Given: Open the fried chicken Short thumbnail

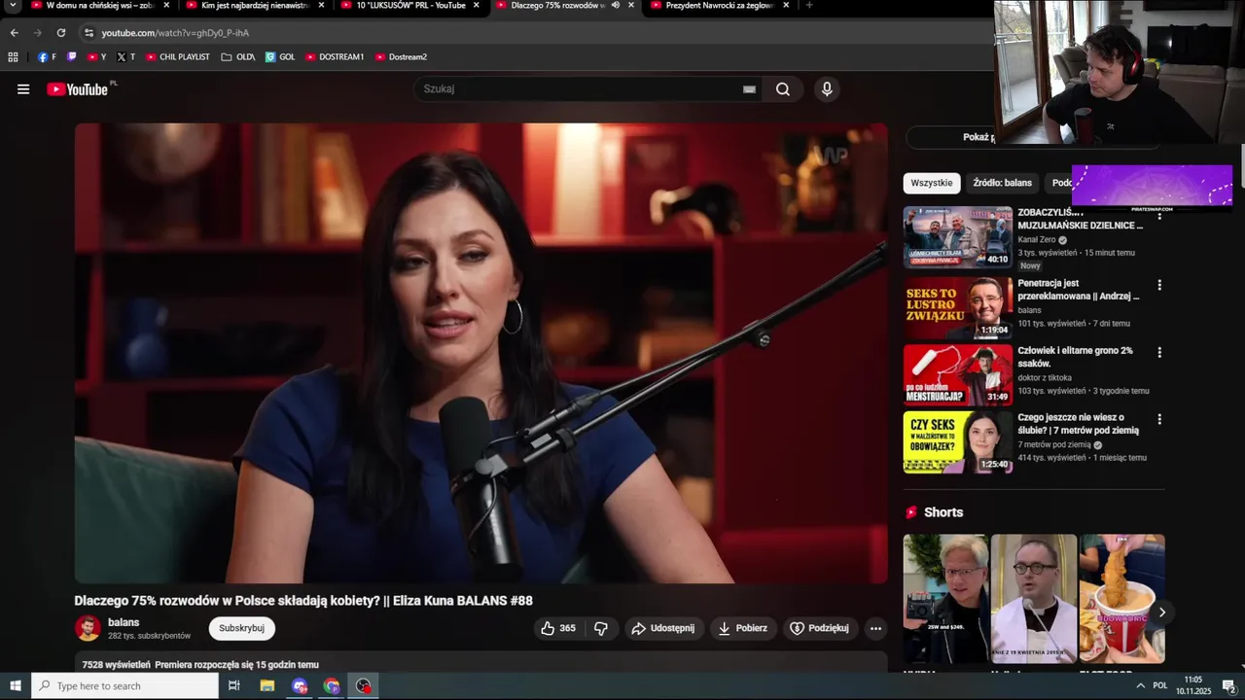Looking at the screenshot, I should 1121,599.
